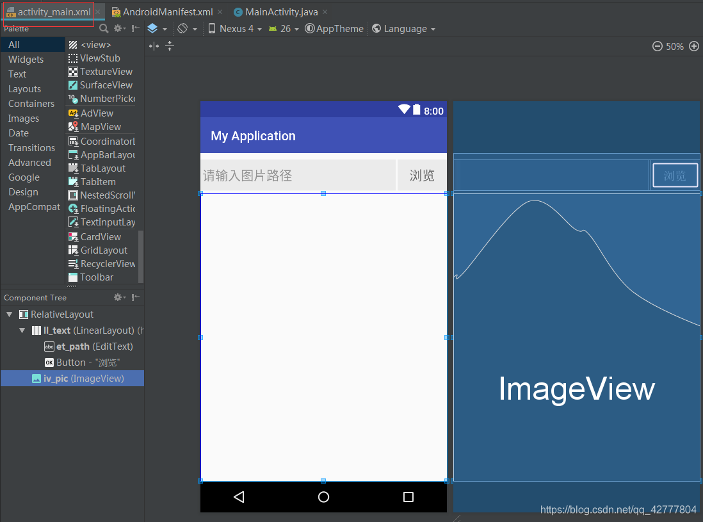Hide the Palette panel
The image size is (703, 522).
pos(135,28)
